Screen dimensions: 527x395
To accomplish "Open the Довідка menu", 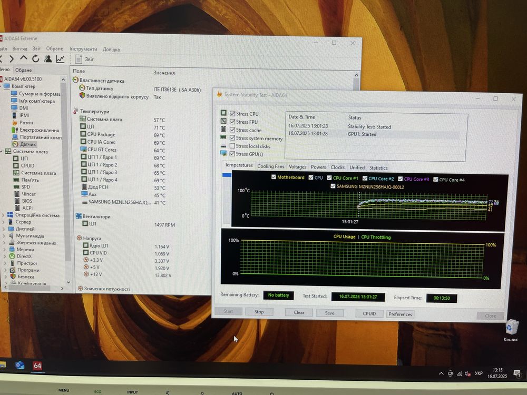I will click(111, 50).
